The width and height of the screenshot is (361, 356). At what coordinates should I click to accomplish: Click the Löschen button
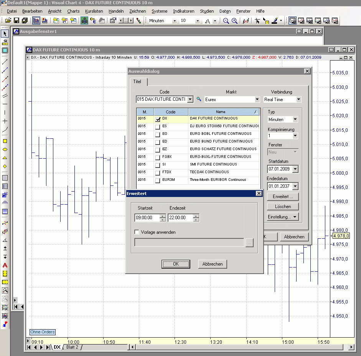click(x=283, y=207)
